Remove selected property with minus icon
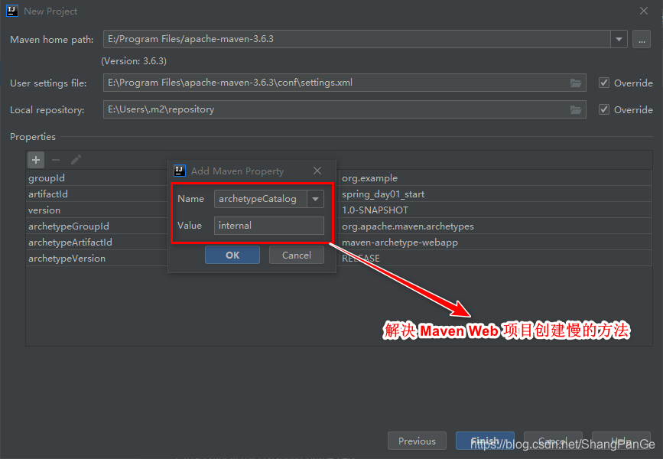Image resolution: width=663 pixels, height=459 pixels. 56,160
